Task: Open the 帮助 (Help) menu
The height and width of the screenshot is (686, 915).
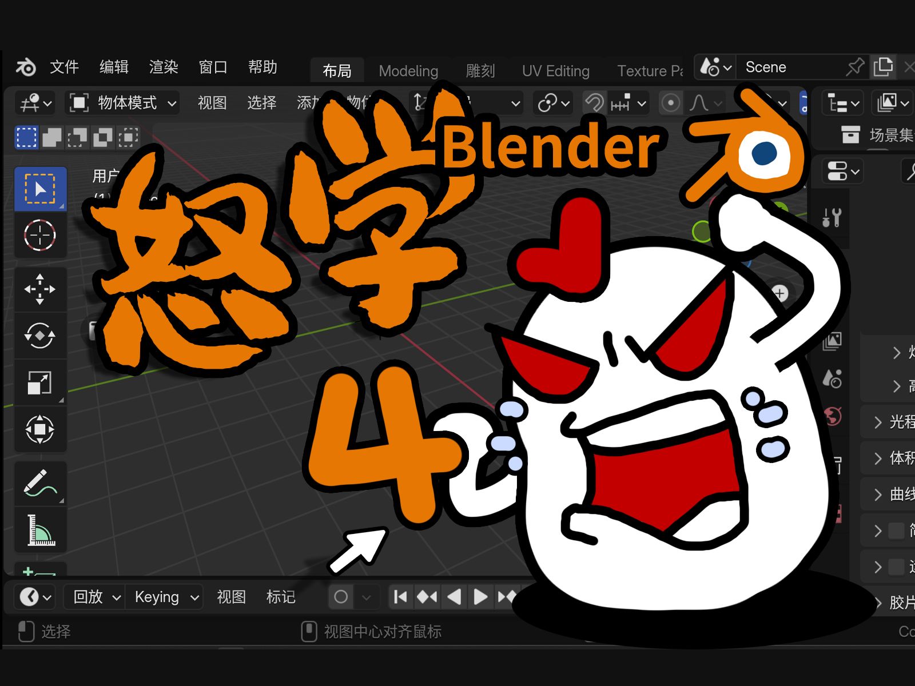Action: point(262,67)
